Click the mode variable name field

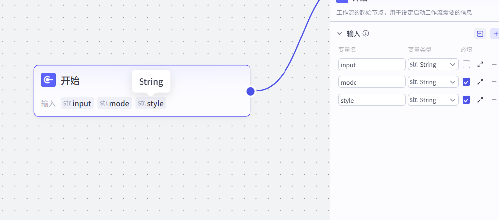tap(372, 82)
